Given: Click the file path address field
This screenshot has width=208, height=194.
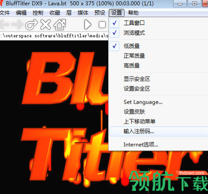Looking at the screenshot, I should click(54, 36).
